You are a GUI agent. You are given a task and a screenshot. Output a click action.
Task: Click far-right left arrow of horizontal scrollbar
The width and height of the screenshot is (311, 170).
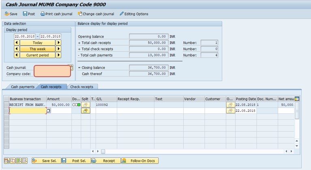coord(286,151)
